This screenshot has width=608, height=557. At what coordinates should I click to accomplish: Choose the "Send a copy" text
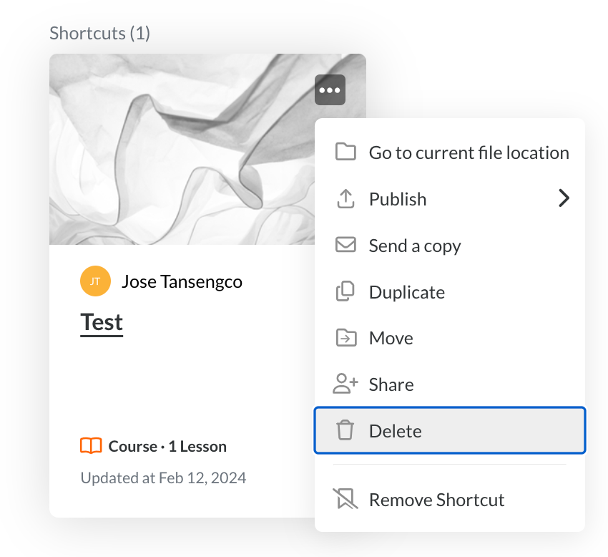click(x=415, y=246)
